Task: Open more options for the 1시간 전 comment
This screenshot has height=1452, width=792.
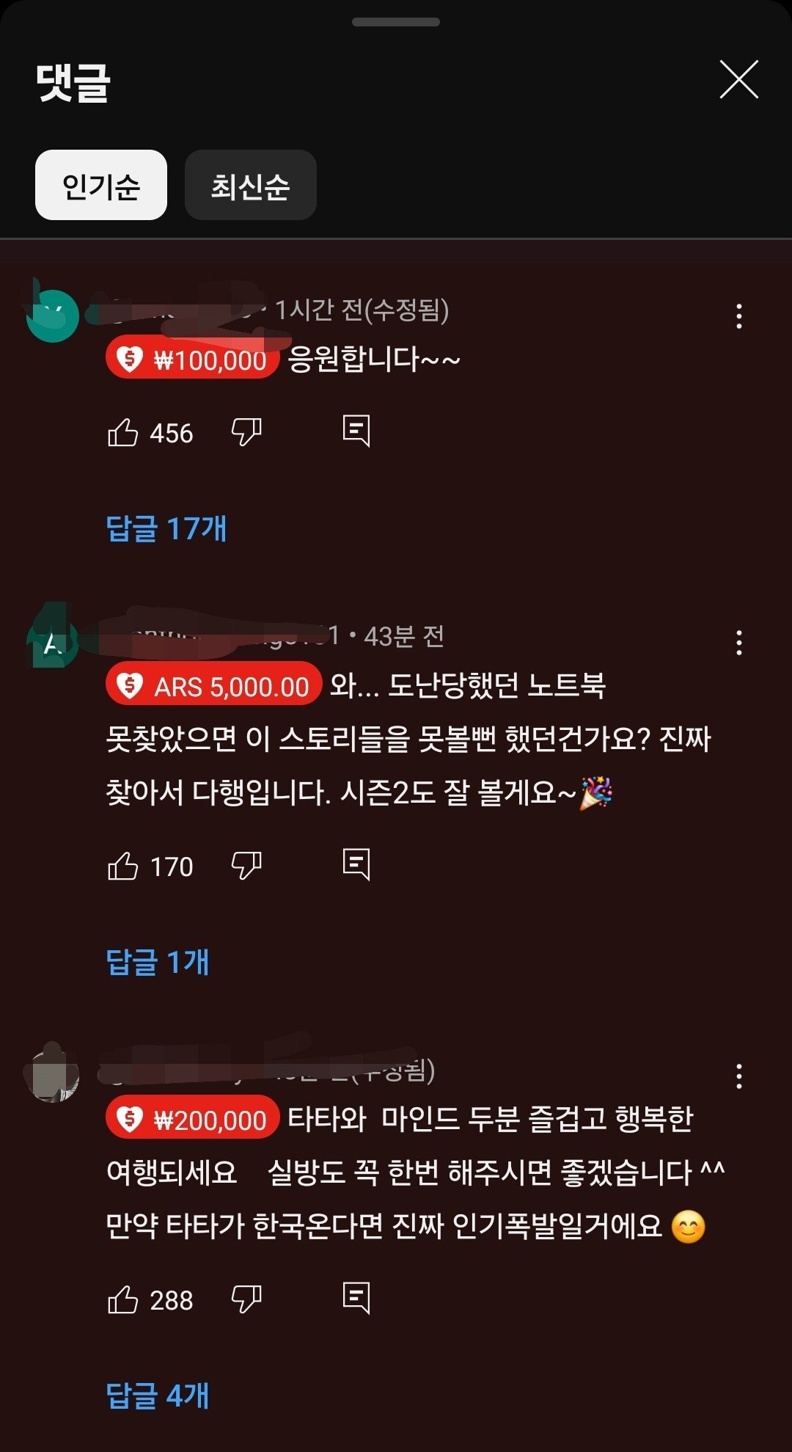Action: click(739, 316)
